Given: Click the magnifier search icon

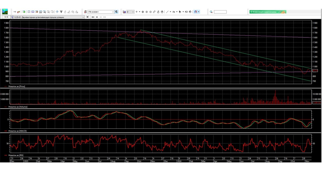Looking at the screenshot, I should coord(211,12).
